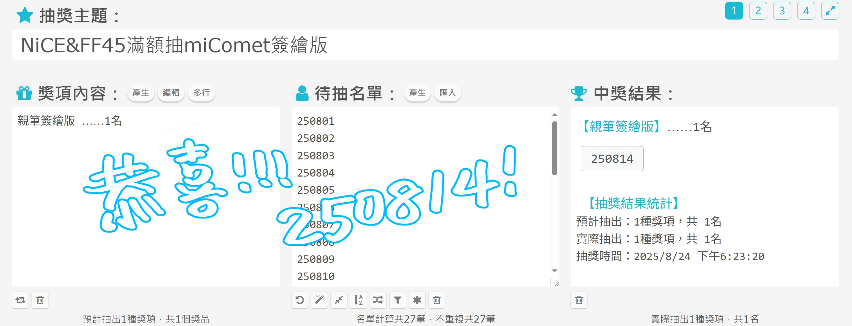Click 匯入 button to import list
The width and height of the screenshot is (852, 326).
point(448,93)
